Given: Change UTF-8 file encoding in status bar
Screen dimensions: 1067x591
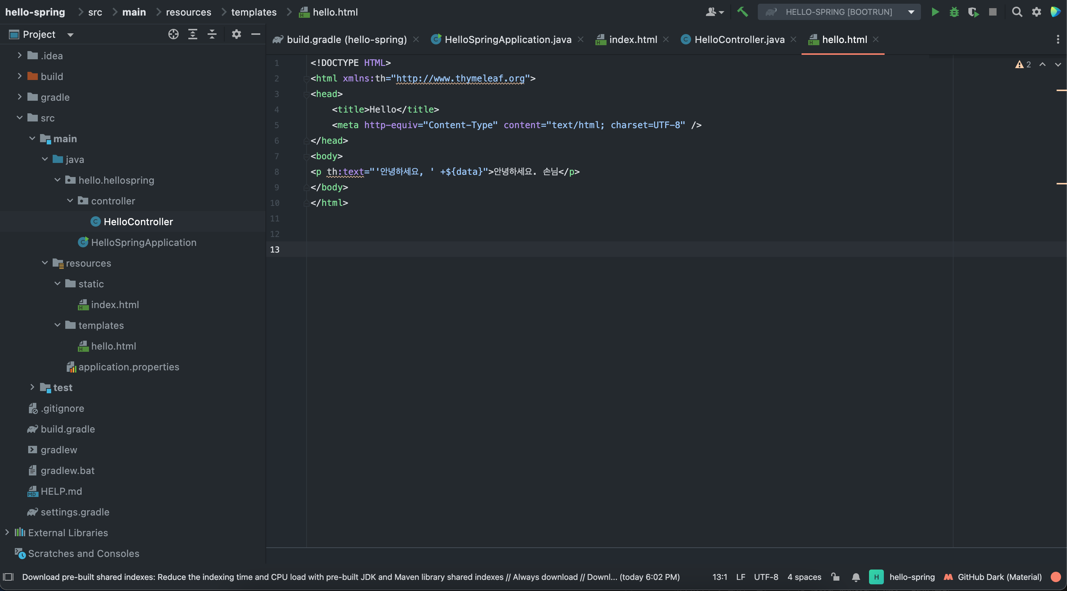Looking at the screenshot, I should point(766,577).
